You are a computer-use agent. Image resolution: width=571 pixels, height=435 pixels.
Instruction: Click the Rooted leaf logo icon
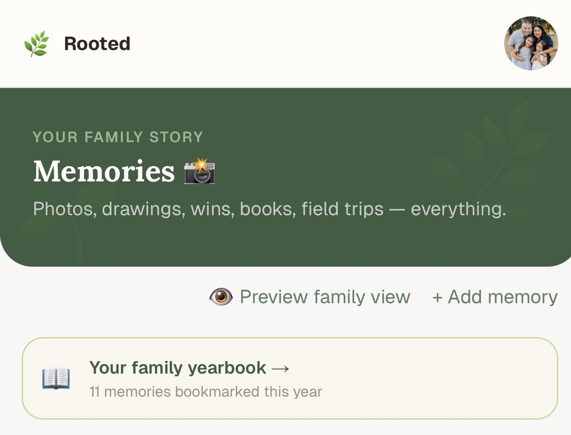[36, 44]
